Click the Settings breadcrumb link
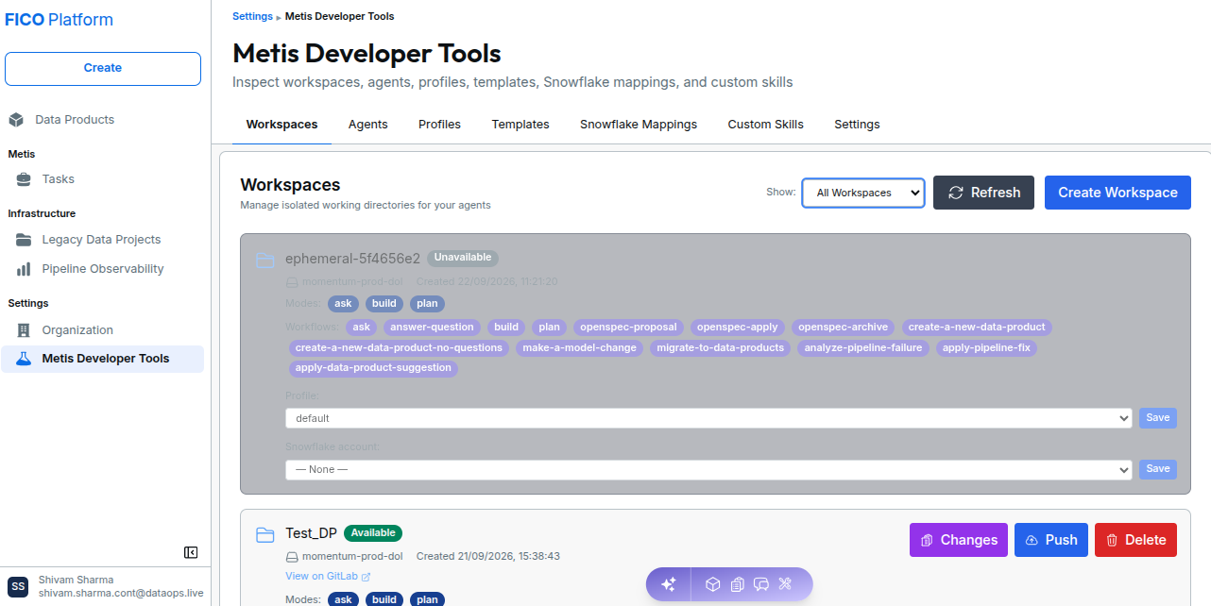This screenshot has height=606, width=1211. tap(252, 16)
